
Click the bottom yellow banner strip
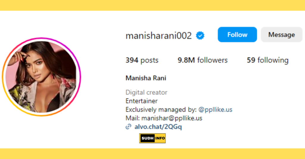point(152,154)
